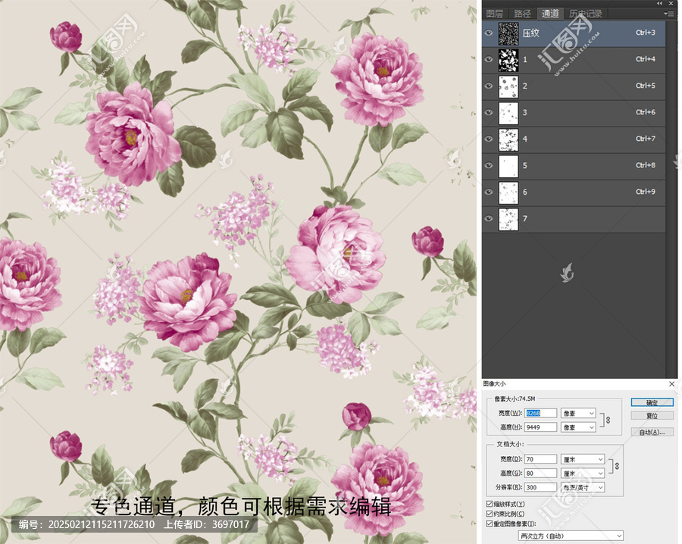Toggle the eye icon for channel 4
The image size is (682, 544).
pos(489,139)
